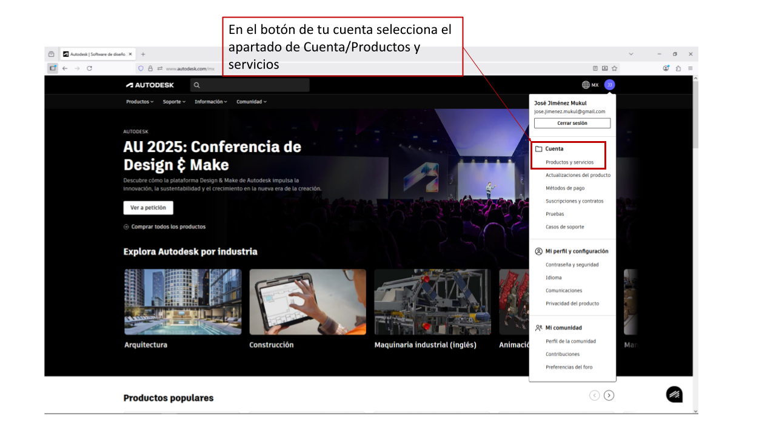Open the Firefox hamburger menu

coord(690,68)
